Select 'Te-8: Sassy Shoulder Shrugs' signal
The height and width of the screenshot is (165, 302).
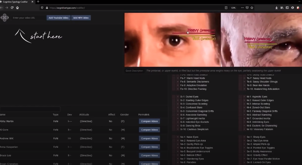tap(262, 82)
